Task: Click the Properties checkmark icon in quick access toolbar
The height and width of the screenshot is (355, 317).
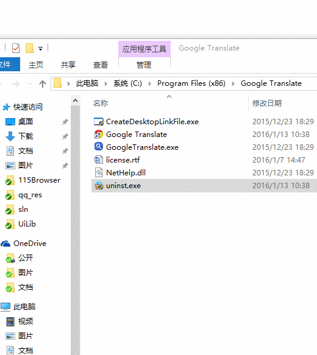Action: click(x=16, y=48)
